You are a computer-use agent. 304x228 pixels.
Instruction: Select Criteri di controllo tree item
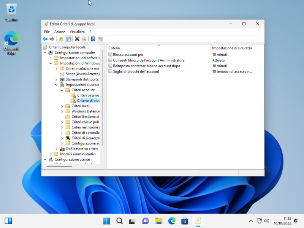point(85,133)
